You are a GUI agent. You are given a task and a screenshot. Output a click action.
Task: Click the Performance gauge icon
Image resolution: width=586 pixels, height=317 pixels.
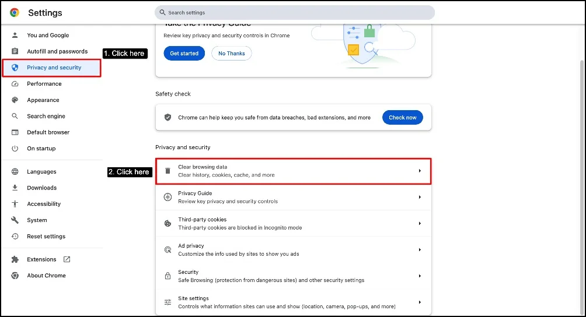coord(15,83)
